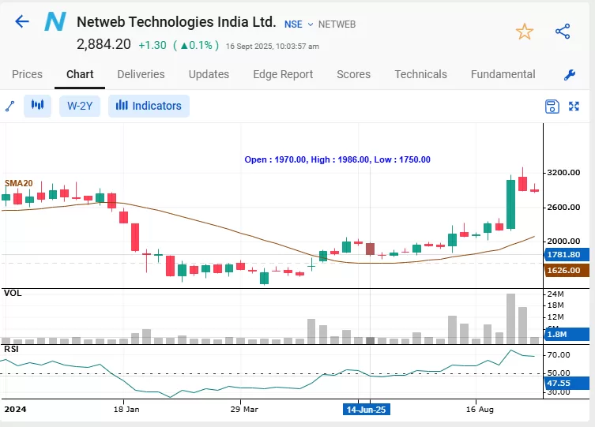The image size is (595, 427).
Task: Open the Fundamental tab
Action: pos(503,74)
